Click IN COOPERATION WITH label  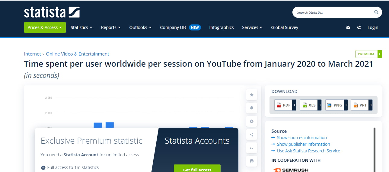(x=296, y=160)
